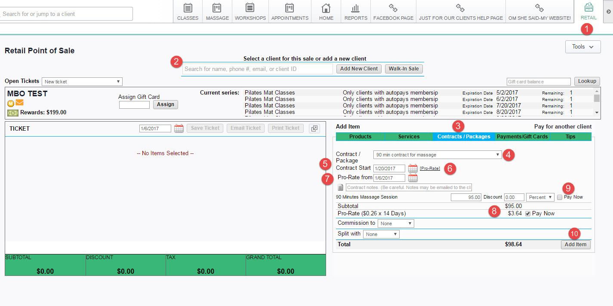This screenshot has height=306, width=613.
Task: Open the Retail cash register icon
Action: pyautogui.click(x=588, y=8)
